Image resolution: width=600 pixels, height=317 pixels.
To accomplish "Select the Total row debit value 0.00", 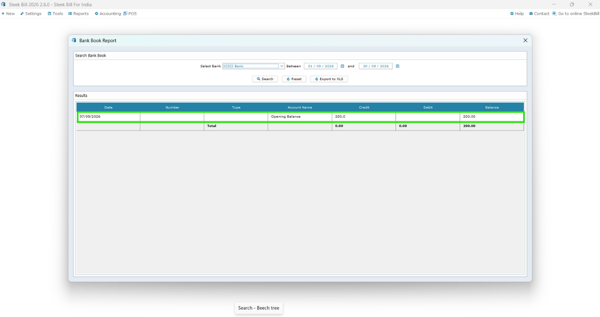I will [428, 126].
